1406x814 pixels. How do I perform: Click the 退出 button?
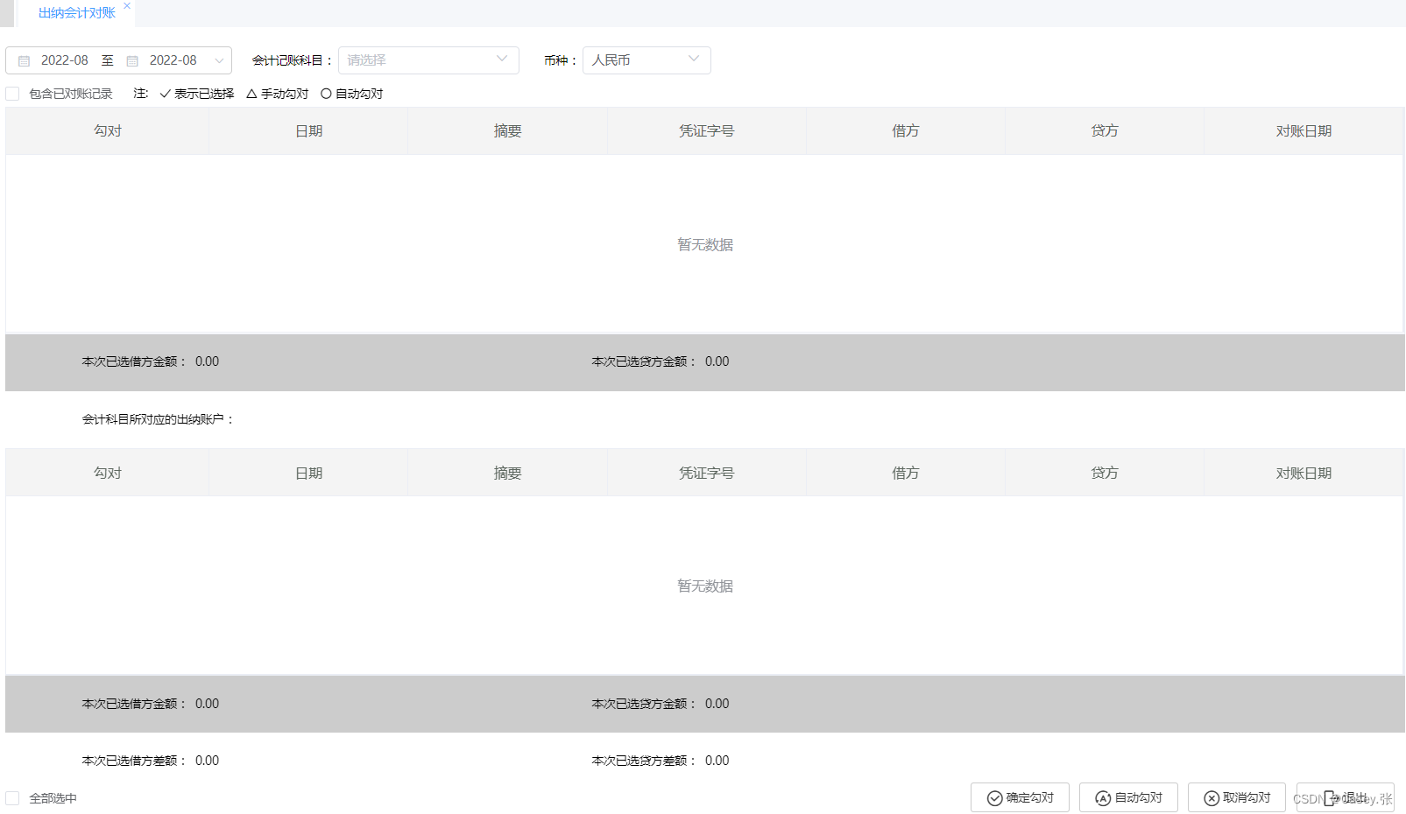(1346, 797)
